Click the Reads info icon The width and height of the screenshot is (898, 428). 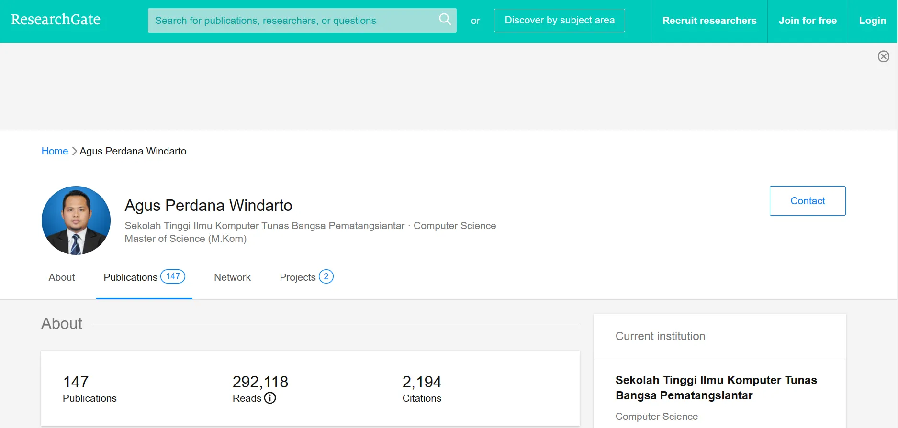pyautogui.click(x=270, y=398)
